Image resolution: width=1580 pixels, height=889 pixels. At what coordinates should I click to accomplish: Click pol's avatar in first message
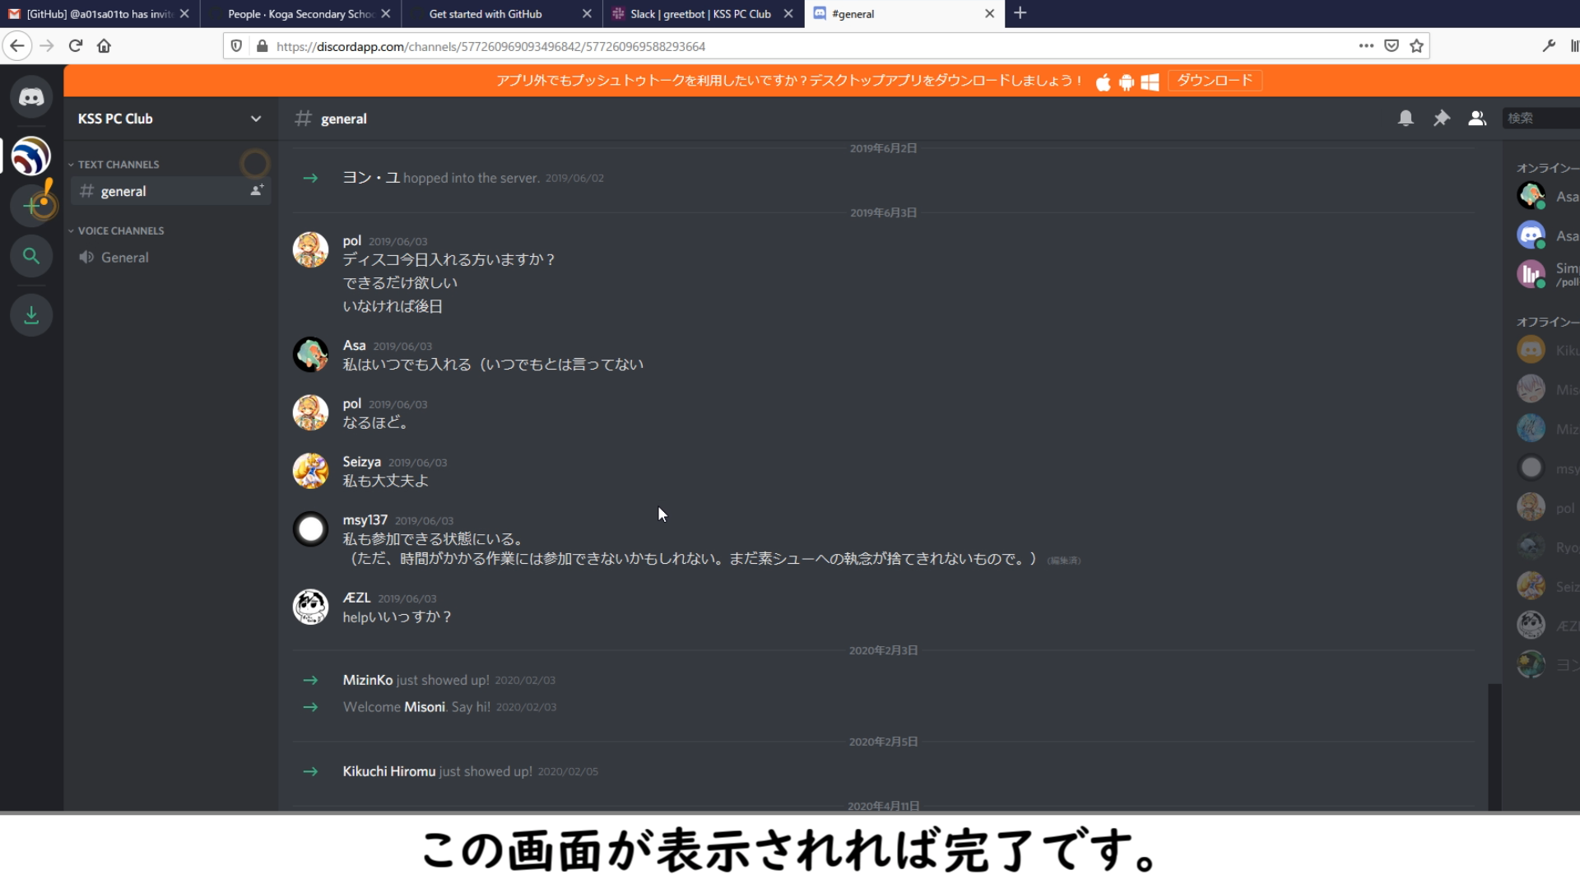pyautogui.click(x=310, y=249)
